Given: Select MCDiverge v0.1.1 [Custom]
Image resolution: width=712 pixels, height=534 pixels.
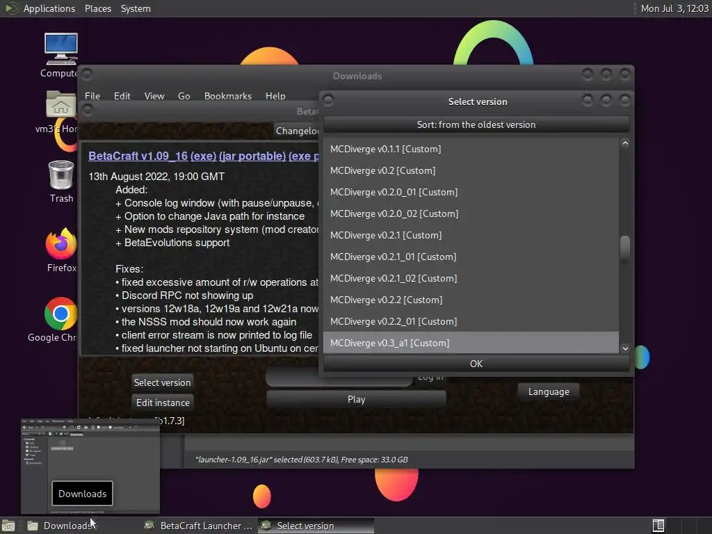Looking at the screenshot, I should (x=471, y=149).
